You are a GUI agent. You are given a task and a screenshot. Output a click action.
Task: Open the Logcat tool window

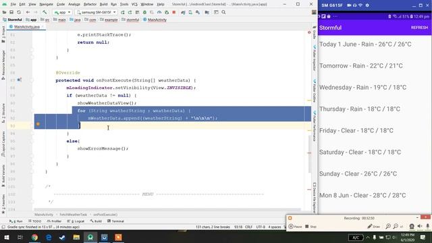[76, 221]
